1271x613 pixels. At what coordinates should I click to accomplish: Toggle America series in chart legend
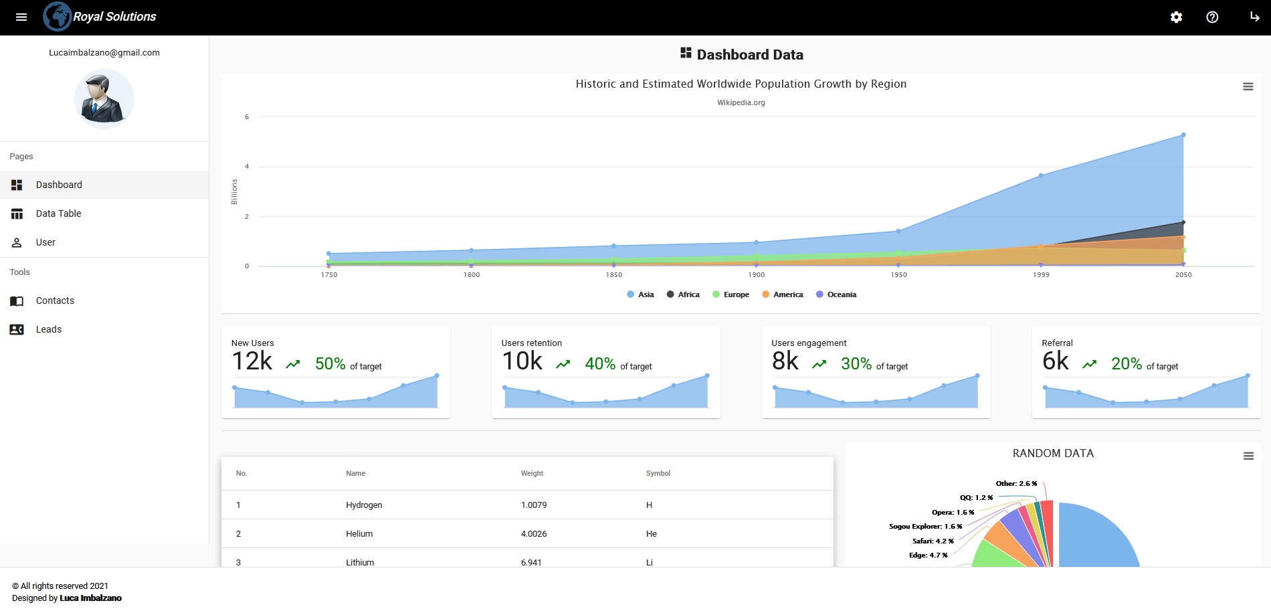click(x=783, y=294)
